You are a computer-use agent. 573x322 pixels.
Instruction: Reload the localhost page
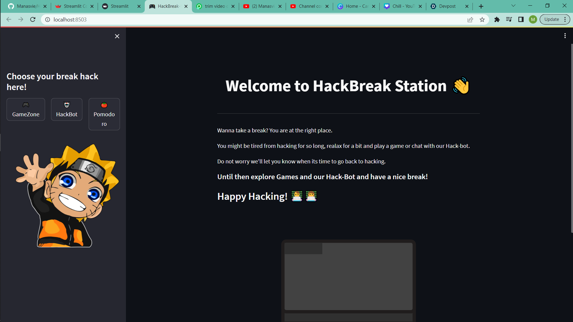pyautogui.click(x=33, y=19)
